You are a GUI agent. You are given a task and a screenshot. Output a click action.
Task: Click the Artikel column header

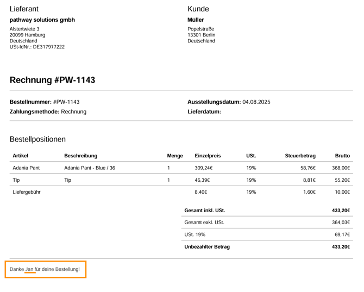tap(20, 156)
